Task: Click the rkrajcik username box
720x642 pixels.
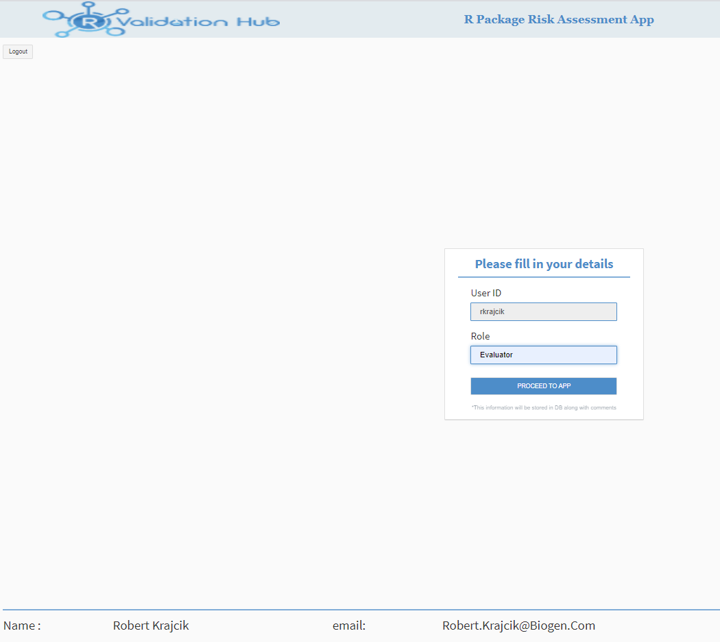Action: coord(544,311)
